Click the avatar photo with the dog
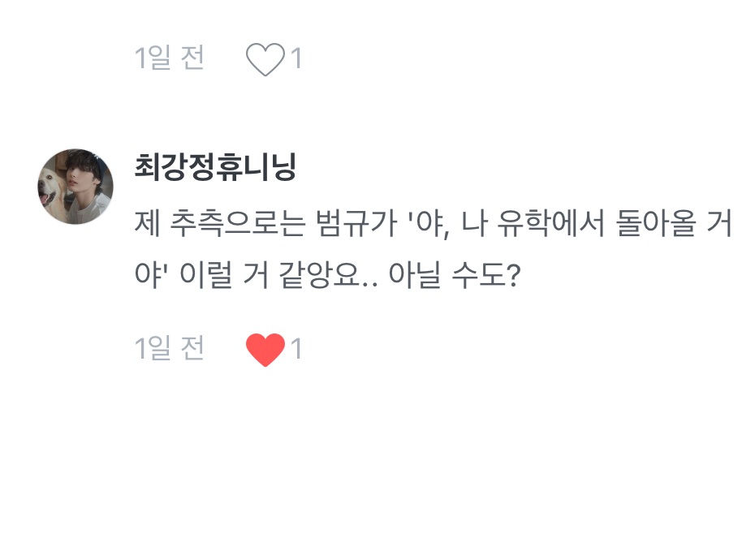Image resolution: width=742 pixels, height=555 pixels. click(x=75, y=187)
